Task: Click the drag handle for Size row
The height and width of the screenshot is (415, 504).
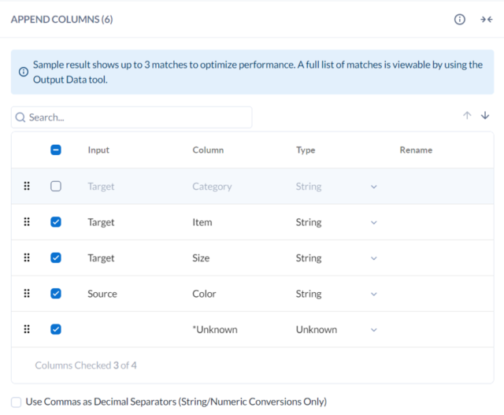Action: click(27, 258)
